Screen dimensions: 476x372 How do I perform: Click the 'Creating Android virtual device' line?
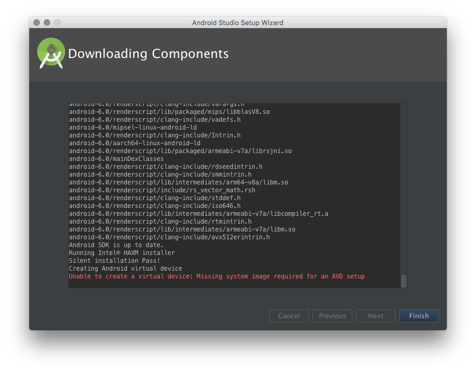coord(125,269)
